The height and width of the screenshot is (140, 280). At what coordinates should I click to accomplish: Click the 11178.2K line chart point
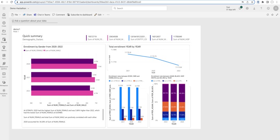[x=128, y=54]
